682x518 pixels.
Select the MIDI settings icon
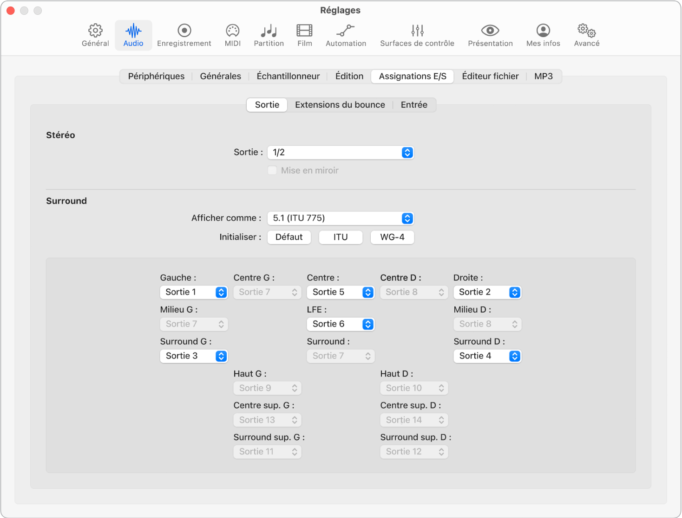pos(232,35)
